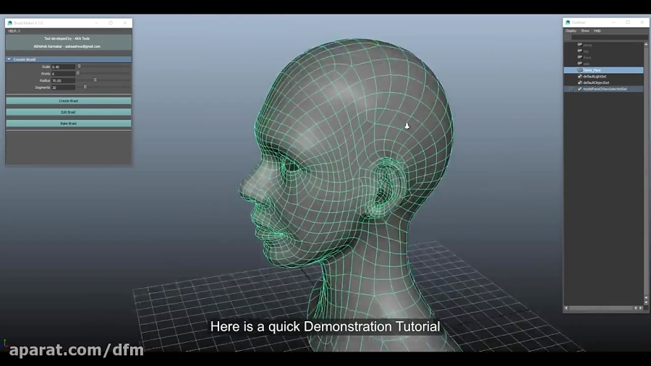Close the Braid Maker window
The image size is (651, 366).
pos(125,23)
